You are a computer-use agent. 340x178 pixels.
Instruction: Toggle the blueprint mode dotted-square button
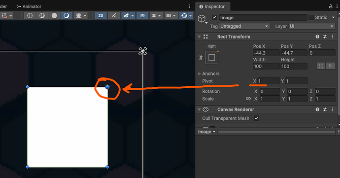click(321, 66)
